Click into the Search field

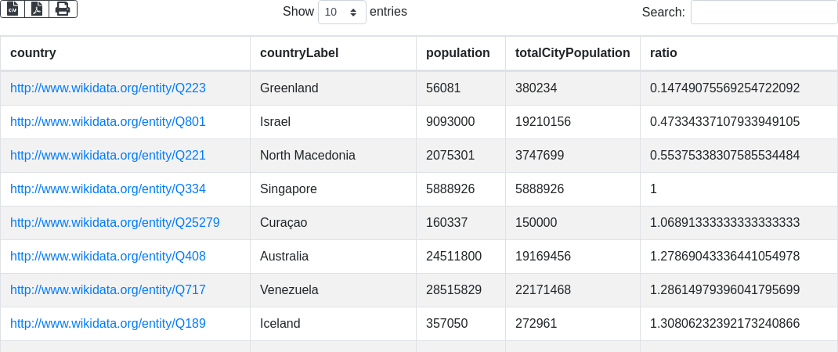click(764, 13)
